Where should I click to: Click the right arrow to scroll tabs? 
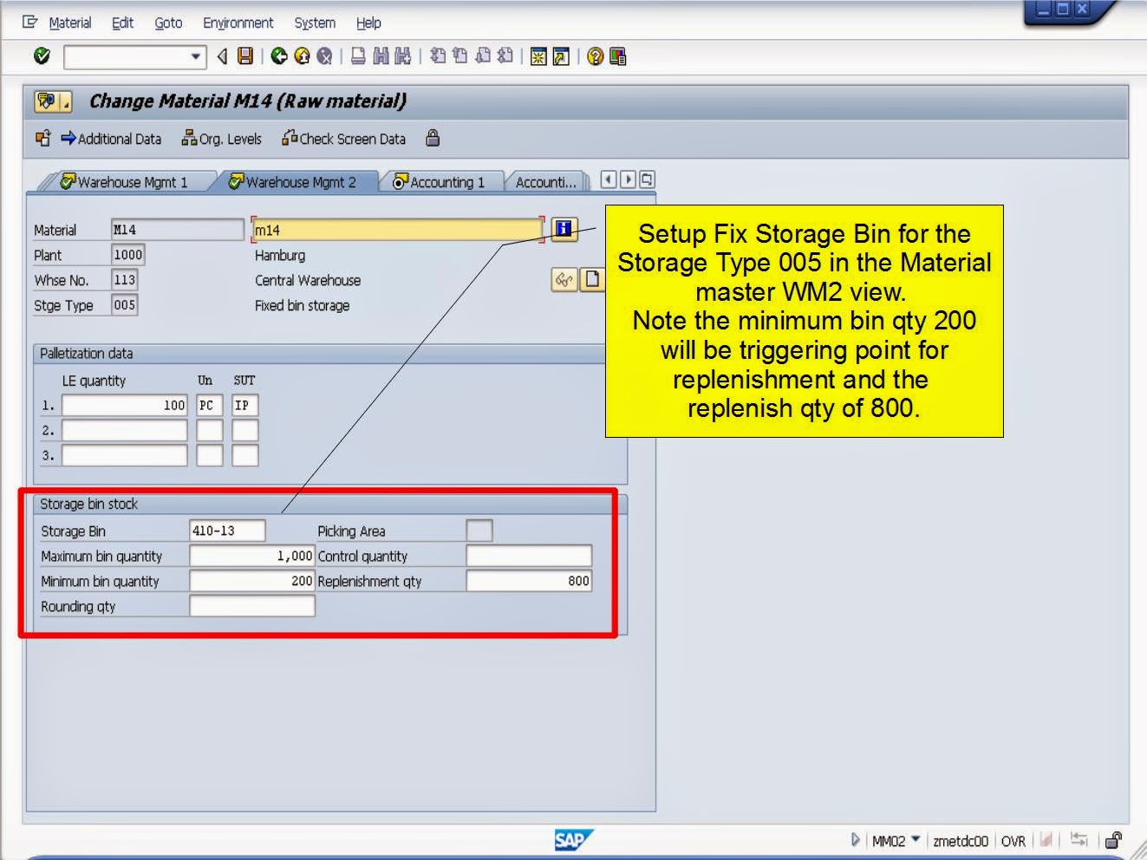pos(626,179)
